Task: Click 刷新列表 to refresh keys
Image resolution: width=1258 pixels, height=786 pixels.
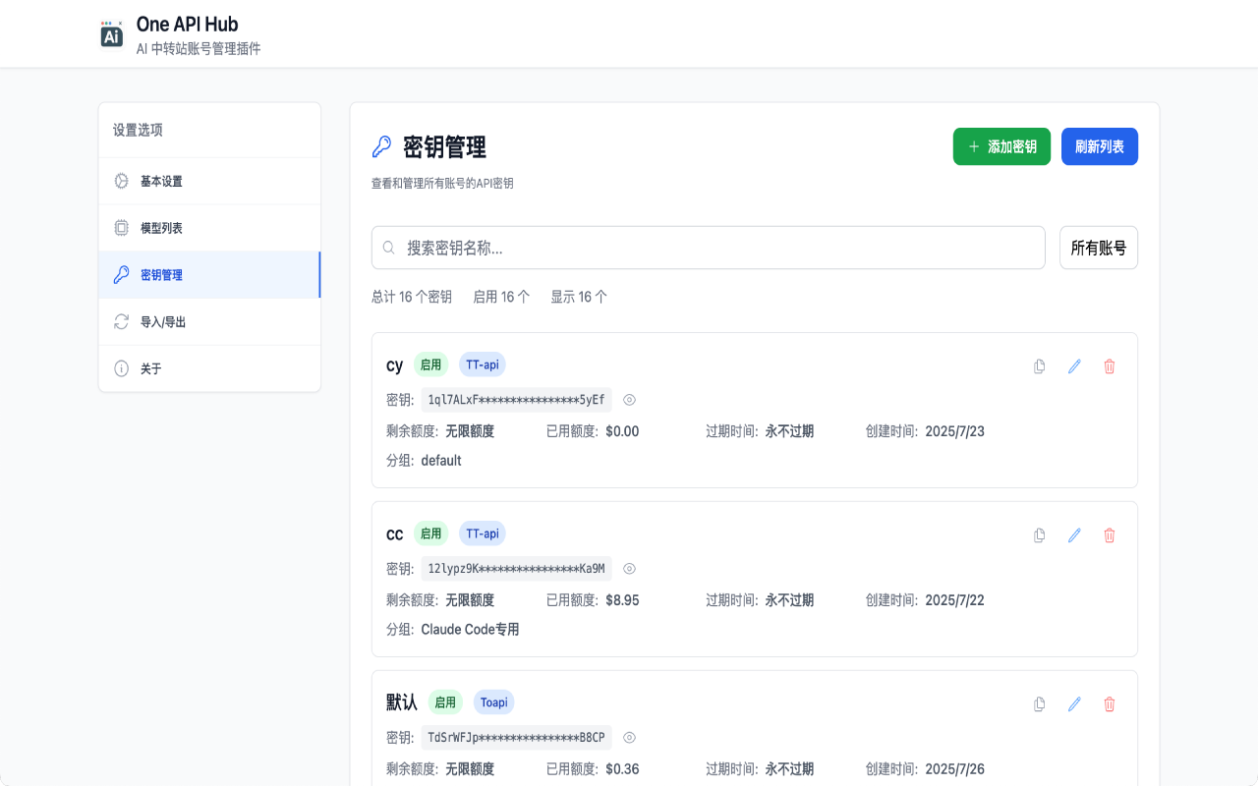Action: pos(1099,145)
